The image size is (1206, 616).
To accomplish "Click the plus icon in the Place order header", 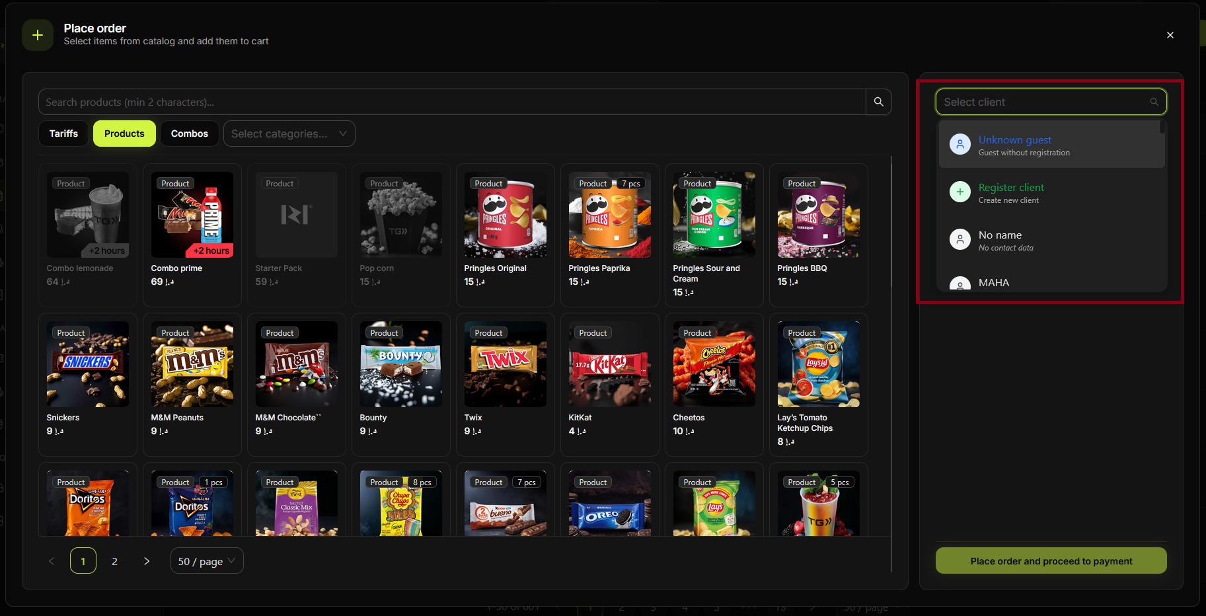I will (37, 34).
